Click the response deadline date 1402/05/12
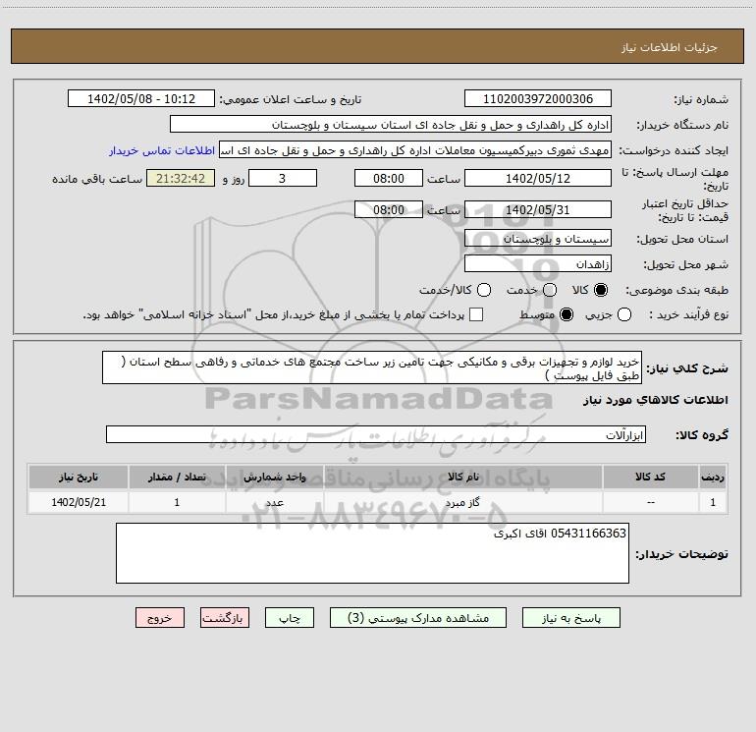The width and height of the screenshot is (756, 732). click(538, 178)
